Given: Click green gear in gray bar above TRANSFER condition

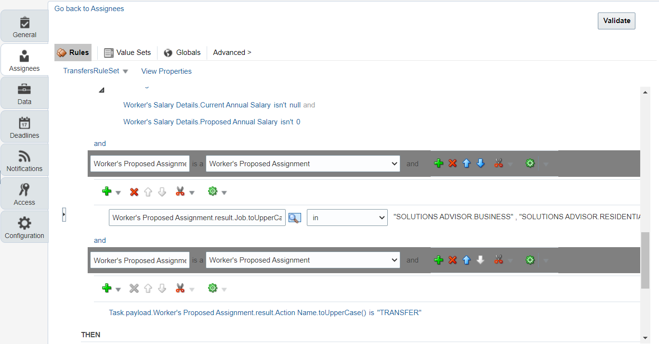Looking at the screenshot, I should click(530, 260).
